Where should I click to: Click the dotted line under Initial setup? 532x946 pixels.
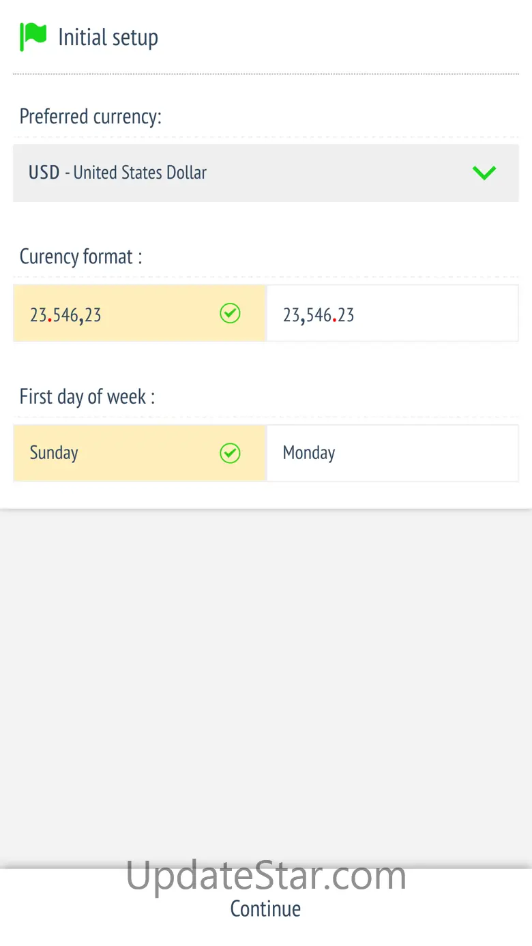click(265, 74)
